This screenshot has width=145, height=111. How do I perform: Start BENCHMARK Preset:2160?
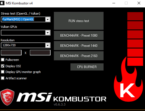click(x=79, y=56)
